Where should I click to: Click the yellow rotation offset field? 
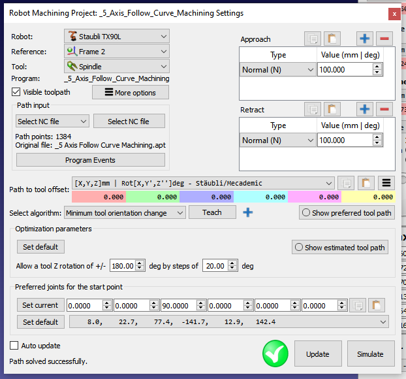[x=368, y=197]
